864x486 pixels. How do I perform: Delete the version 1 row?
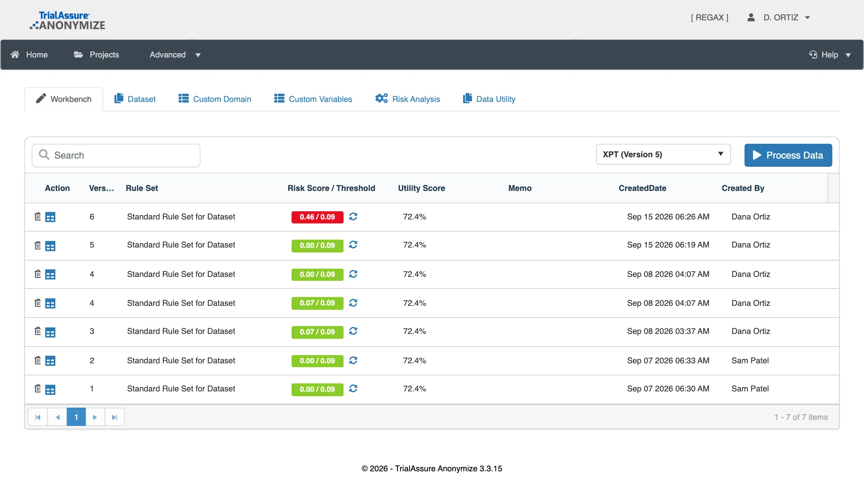pos(38,389)
